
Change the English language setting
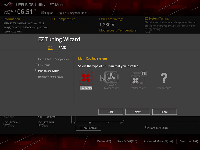[x=49, y=13]
